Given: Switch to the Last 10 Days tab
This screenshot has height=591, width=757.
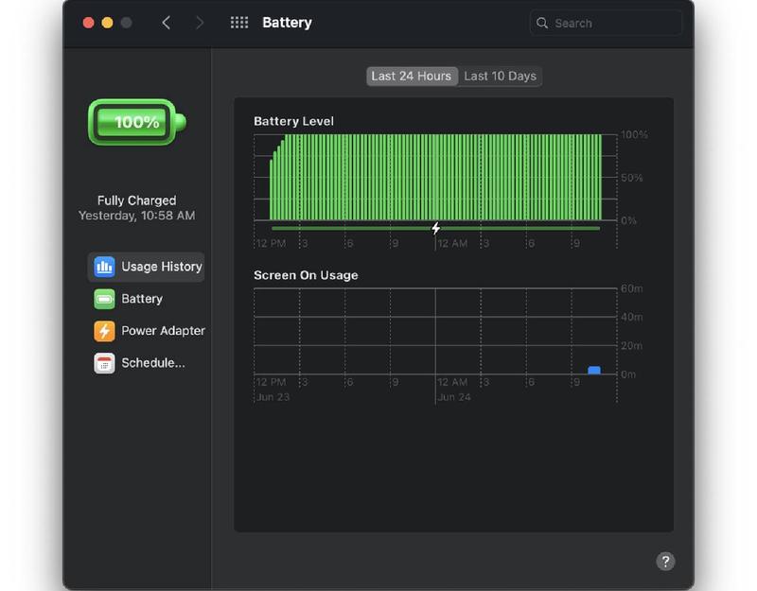Looking at the screenshot, I should tap(500, 76).
